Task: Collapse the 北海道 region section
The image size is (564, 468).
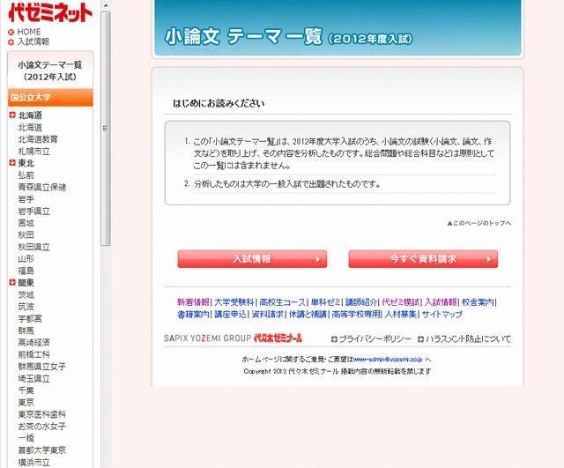Action: click(x=12, y=115)
